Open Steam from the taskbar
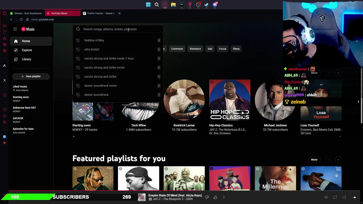This screenshot has height=204, width=363. 206,5
